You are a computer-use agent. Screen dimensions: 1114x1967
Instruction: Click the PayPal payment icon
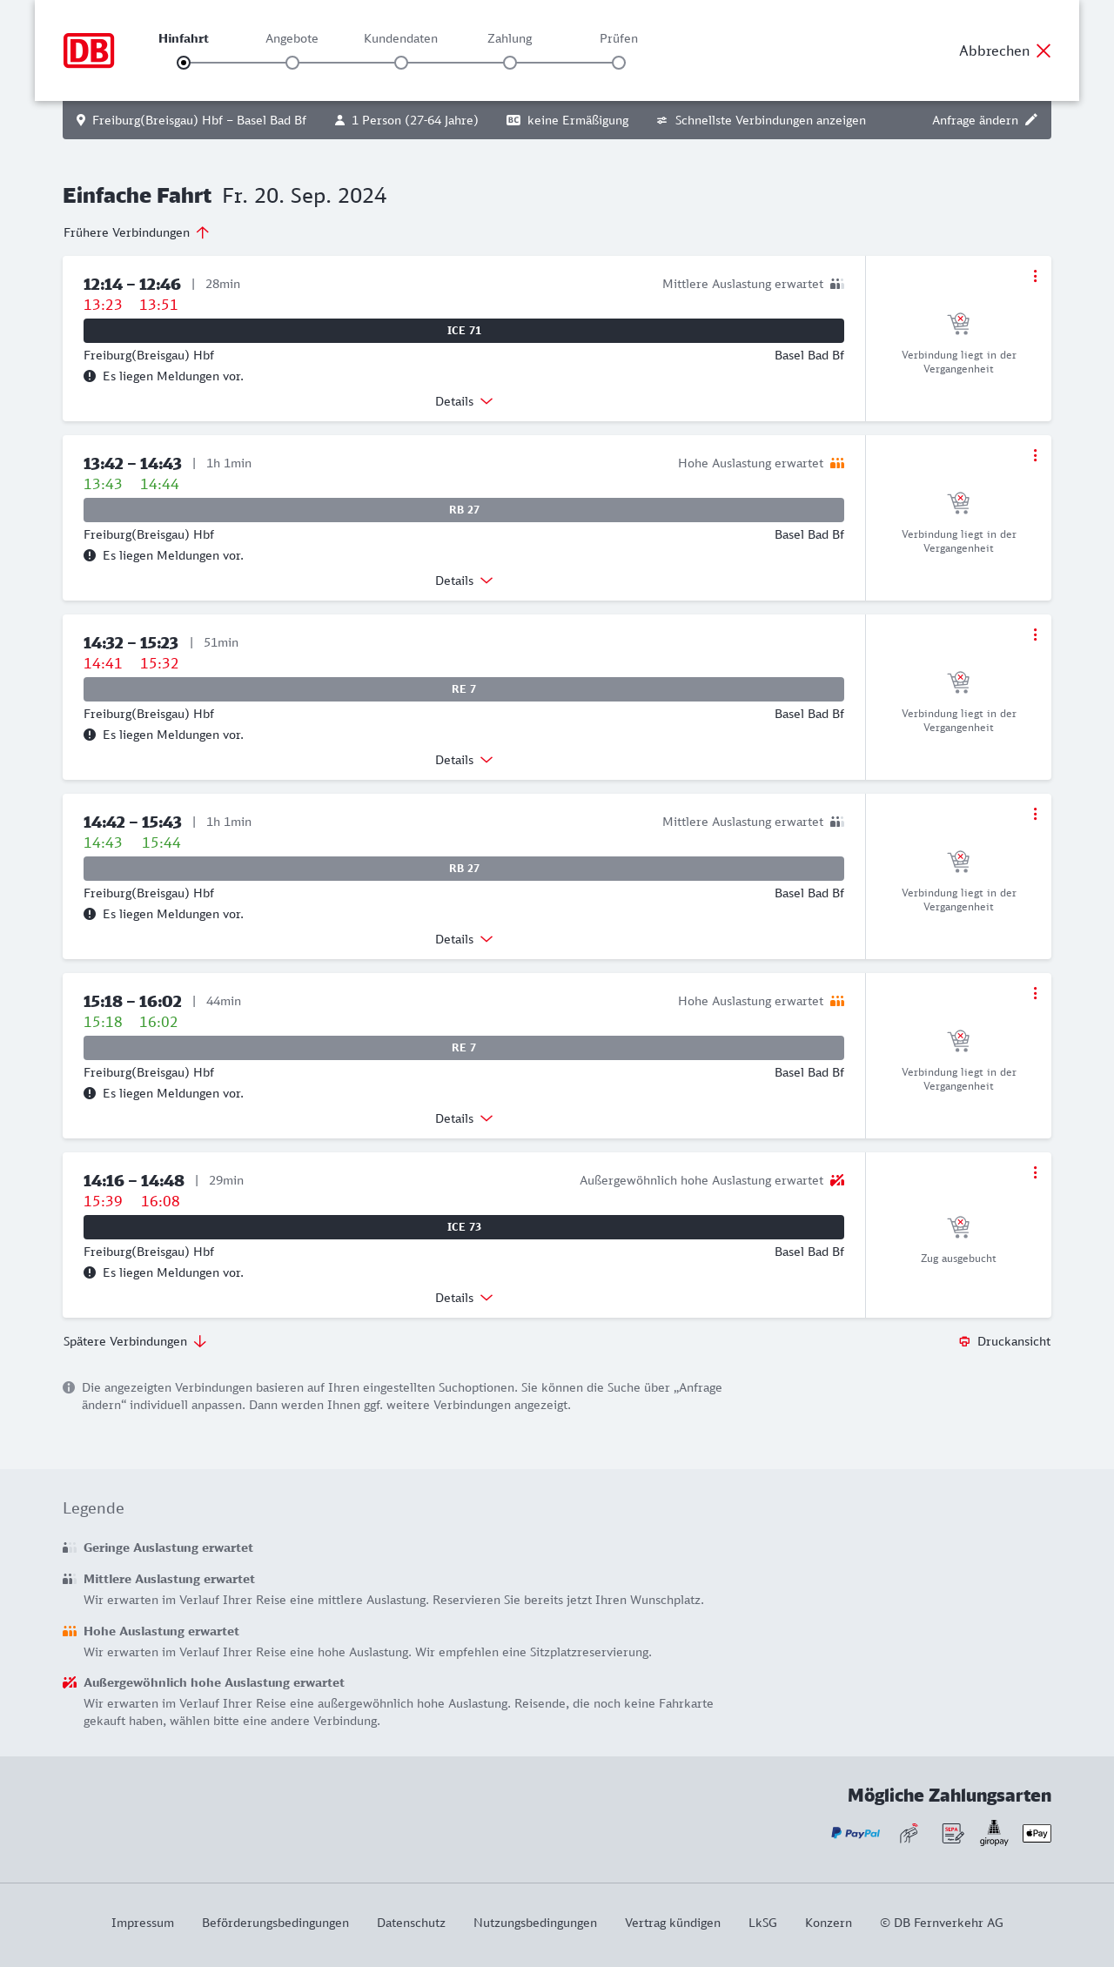click(856, 1833)
